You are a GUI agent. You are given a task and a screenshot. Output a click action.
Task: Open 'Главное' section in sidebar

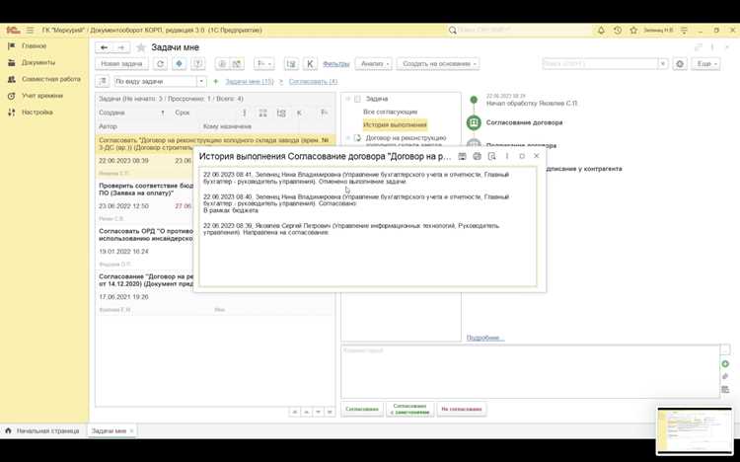(x=34, y=46)
